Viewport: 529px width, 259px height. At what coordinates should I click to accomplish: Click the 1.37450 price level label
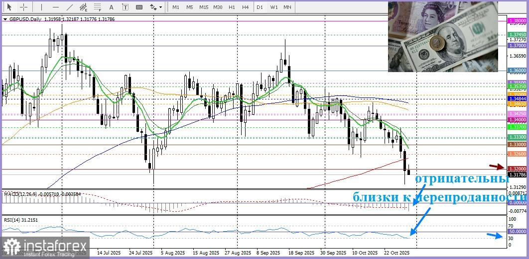click(x=517, y=35)
